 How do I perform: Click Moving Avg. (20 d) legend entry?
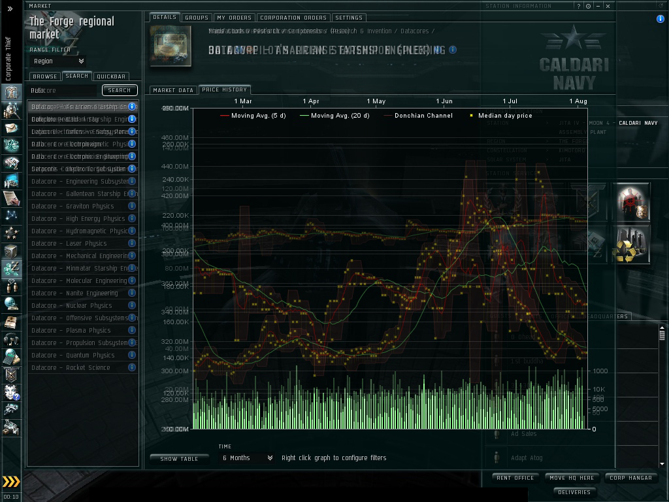coord(334,115)
